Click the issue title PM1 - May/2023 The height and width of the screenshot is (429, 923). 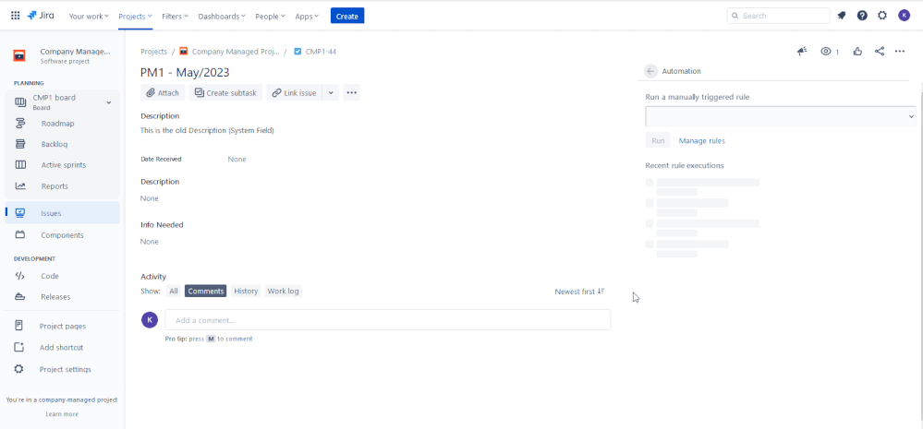coord(185,73)
